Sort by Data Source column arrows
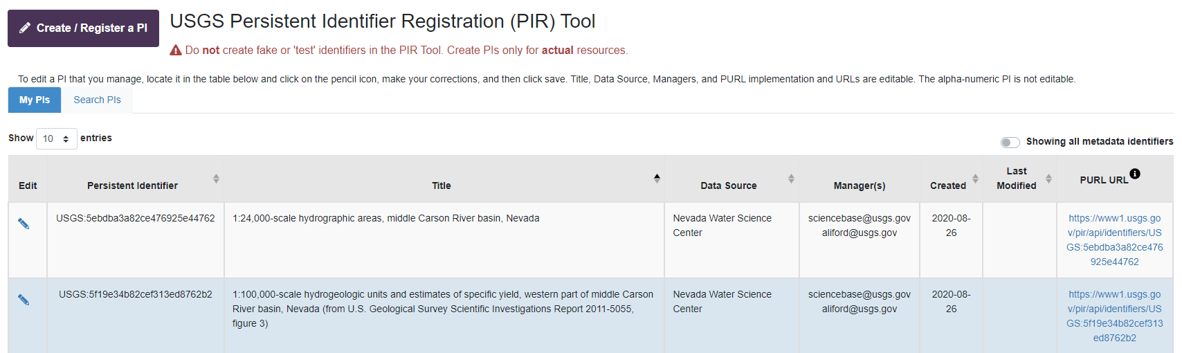Viewport: 1182px width, 353px height. coord(791,179)
